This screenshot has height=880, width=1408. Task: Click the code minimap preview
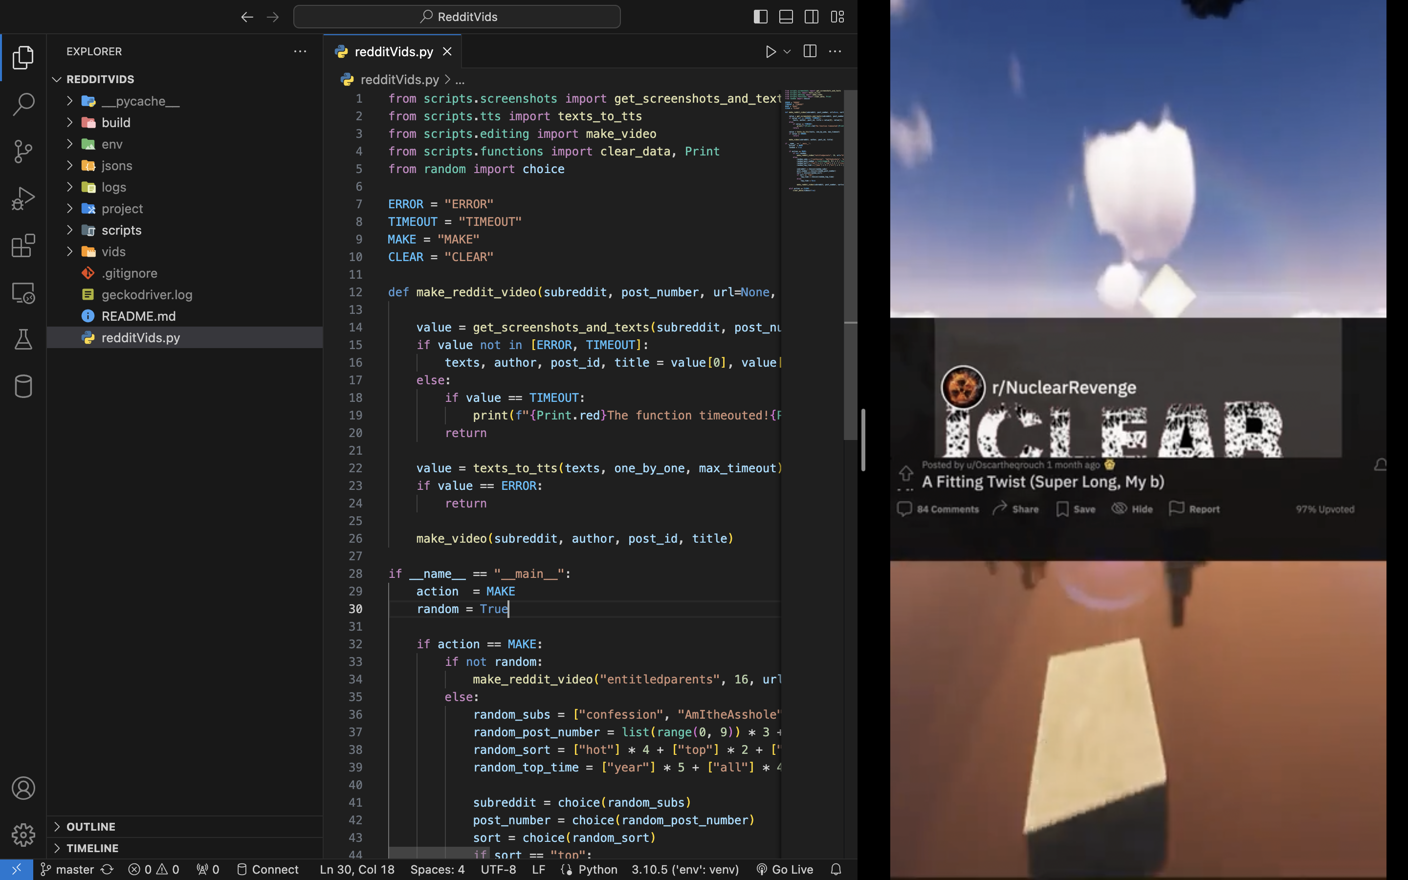pyautogui.click(x=813, y=141)
